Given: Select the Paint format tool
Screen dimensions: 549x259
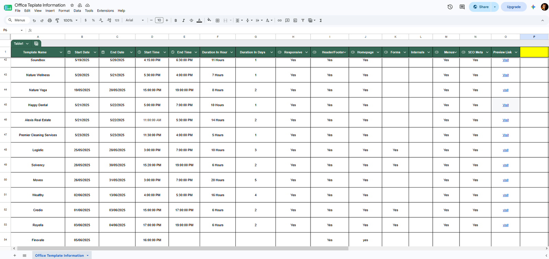Looking at the screenshot, I should [57, 20].
